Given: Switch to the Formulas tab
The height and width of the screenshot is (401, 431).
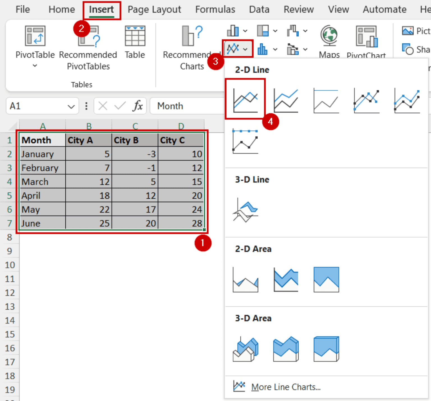Looking at the screenshot, I should tap(215, 9).
